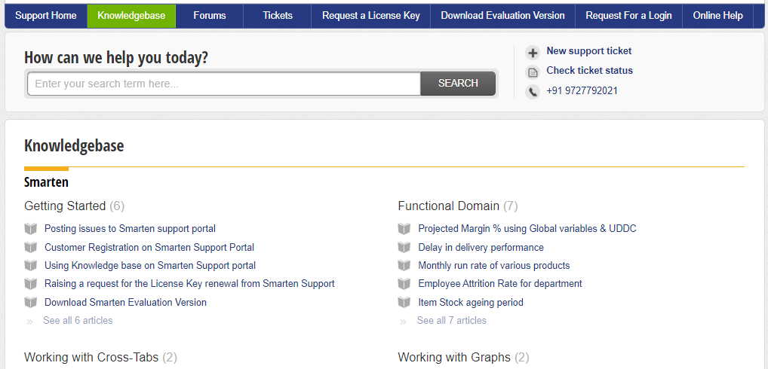768x369 pixels.
Task: Click book icon beside Monthly run rate article
Action: tap(404, 265)
